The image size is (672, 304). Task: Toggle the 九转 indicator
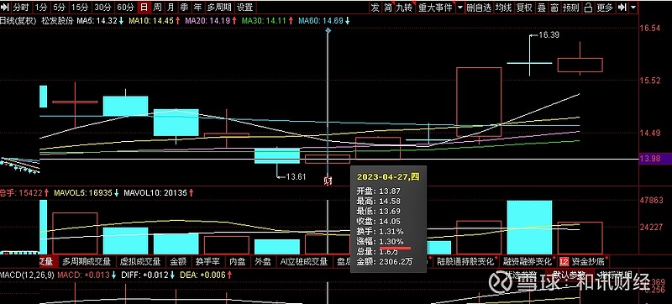(x=404, y=8)
